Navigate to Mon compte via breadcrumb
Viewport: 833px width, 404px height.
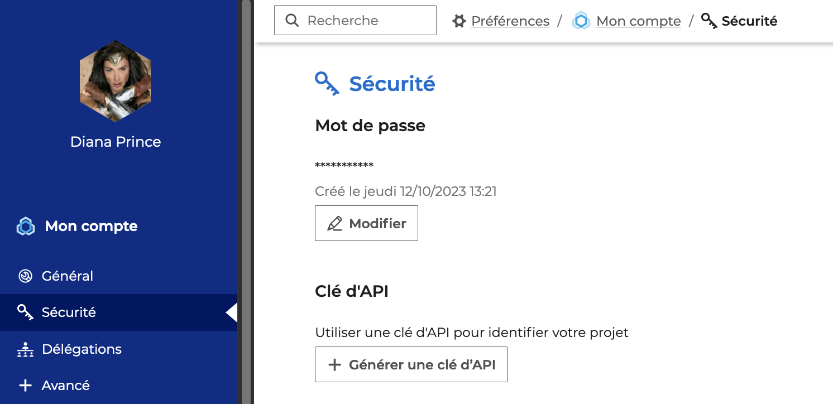coord(638,21)
